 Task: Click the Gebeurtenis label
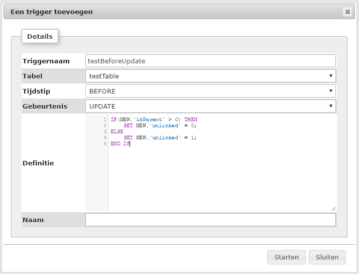(45, 106)
